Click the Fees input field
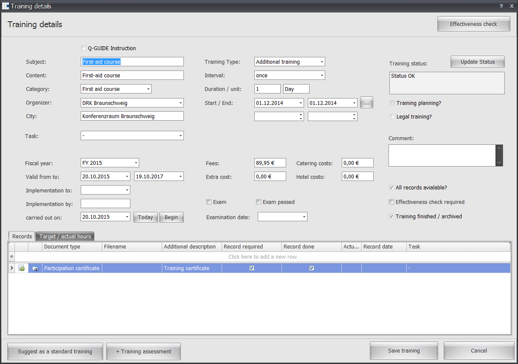 [270, 163]
